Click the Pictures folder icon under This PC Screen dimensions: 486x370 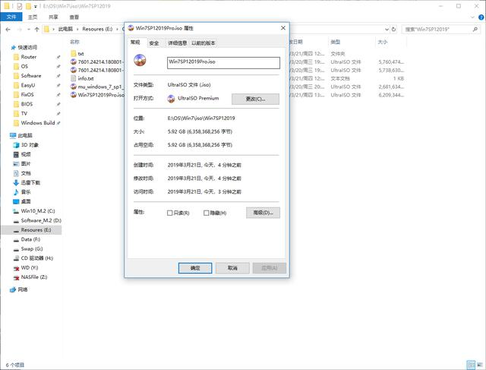point(16,164)
